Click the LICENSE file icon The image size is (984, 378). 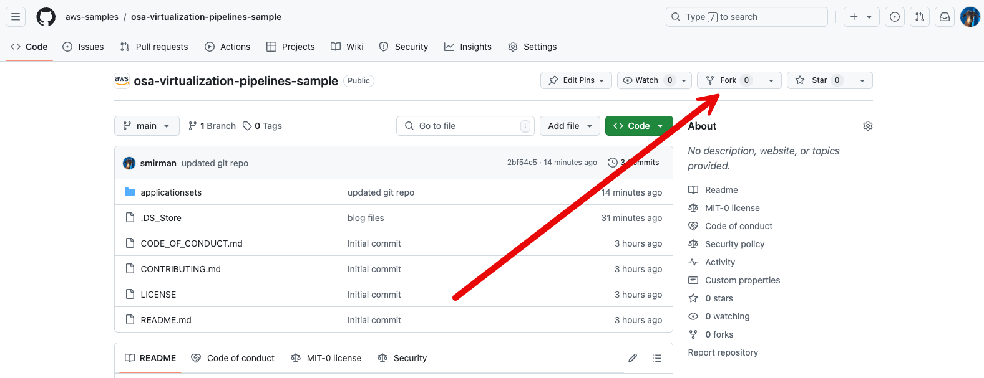click(130, 295)
